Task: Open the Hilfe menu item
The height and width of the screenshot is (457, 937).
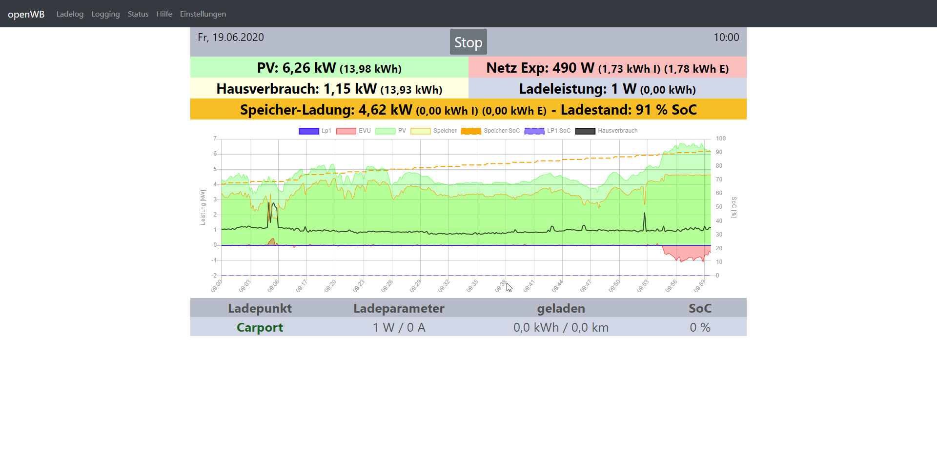Action: 164,14
